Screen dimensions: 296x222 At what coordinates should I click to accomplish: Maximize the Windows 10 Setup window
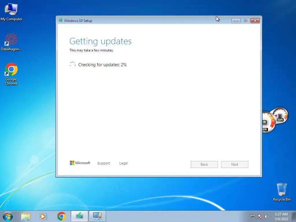[245, 21]
